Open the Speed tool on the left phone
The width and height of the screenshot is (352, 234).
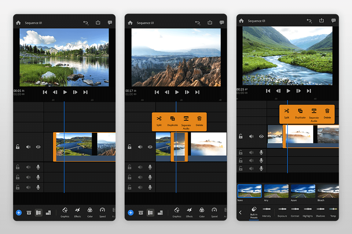pyautogui.click(x=102, y=212)
